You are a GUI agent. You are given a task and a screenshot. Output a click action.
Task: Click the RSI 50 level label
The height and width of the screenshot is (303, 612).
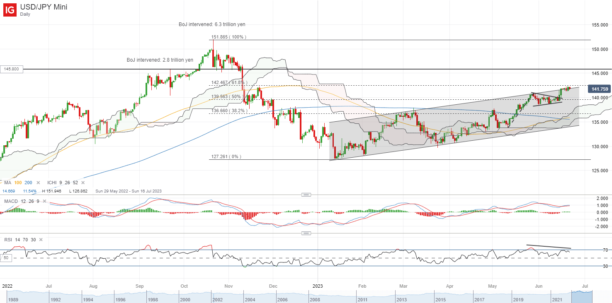click(x=5, y=258)
